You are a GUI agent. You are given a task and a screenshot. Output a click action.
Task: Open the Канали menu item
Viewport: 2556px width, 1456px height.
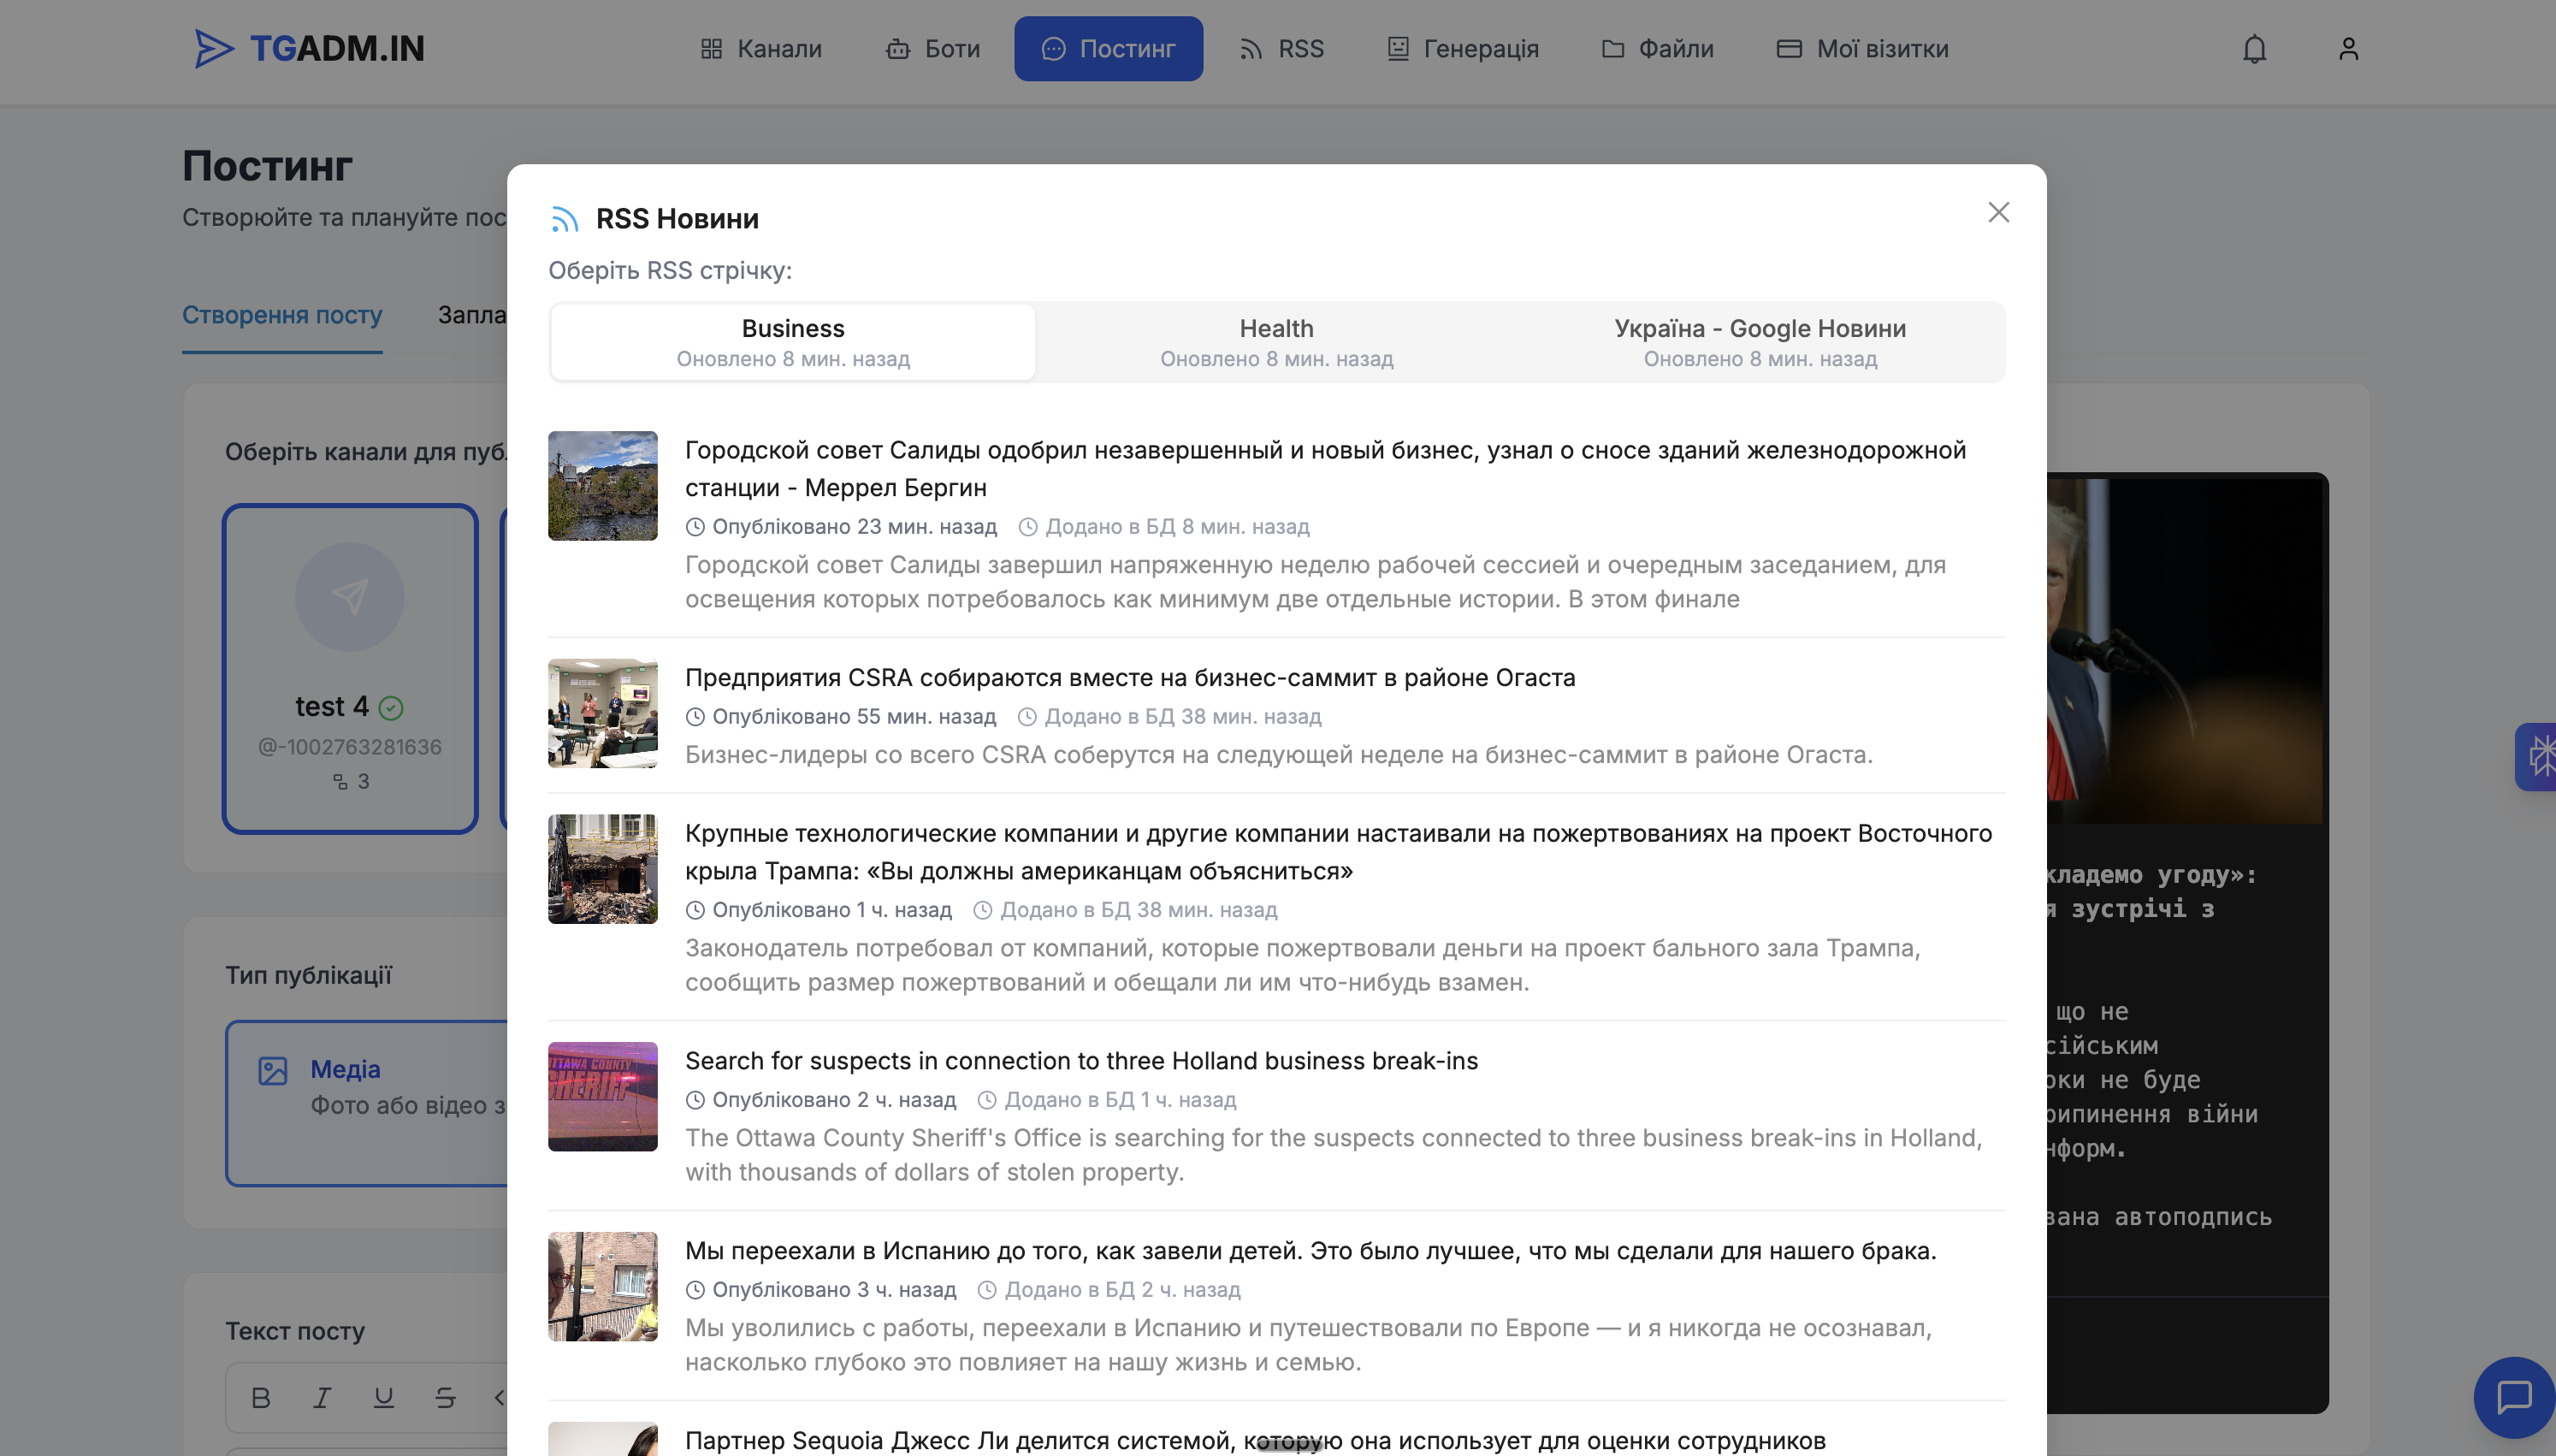point(760,49)
